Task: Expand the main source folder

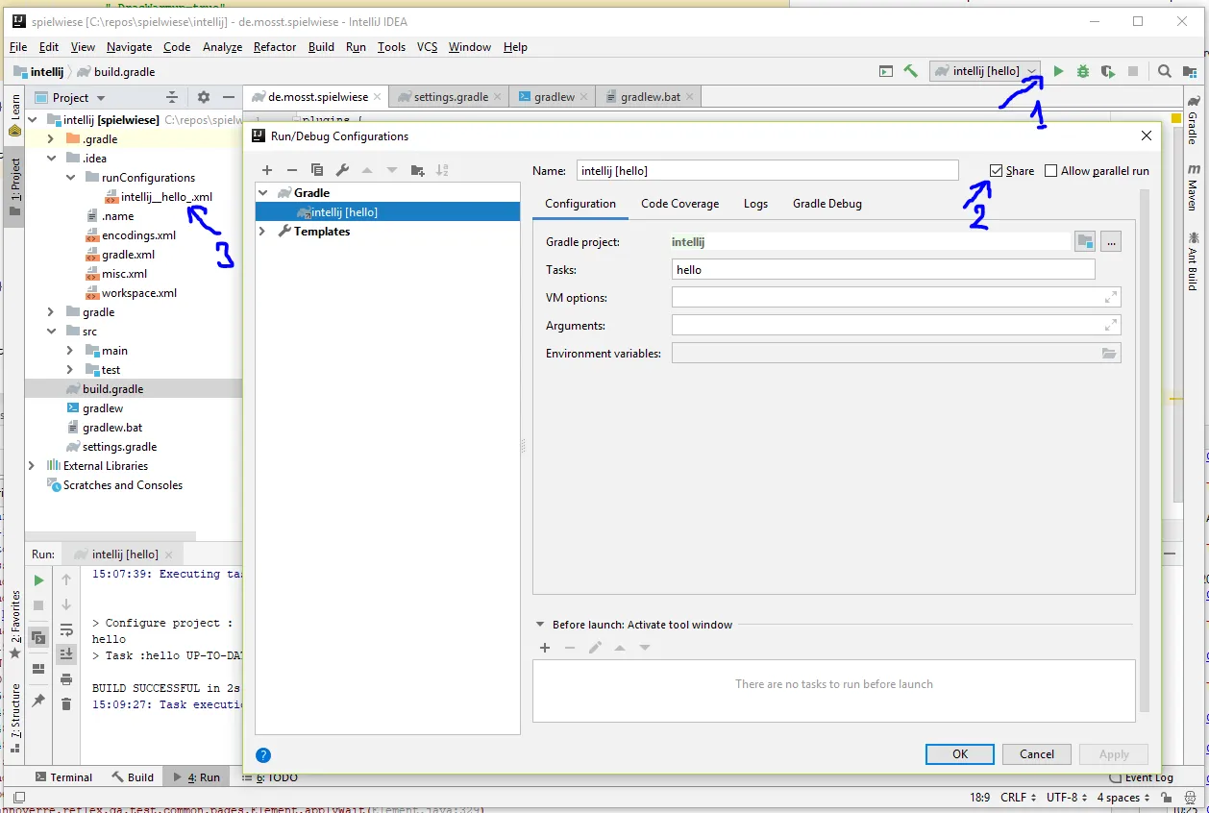Action: [70, 351]
